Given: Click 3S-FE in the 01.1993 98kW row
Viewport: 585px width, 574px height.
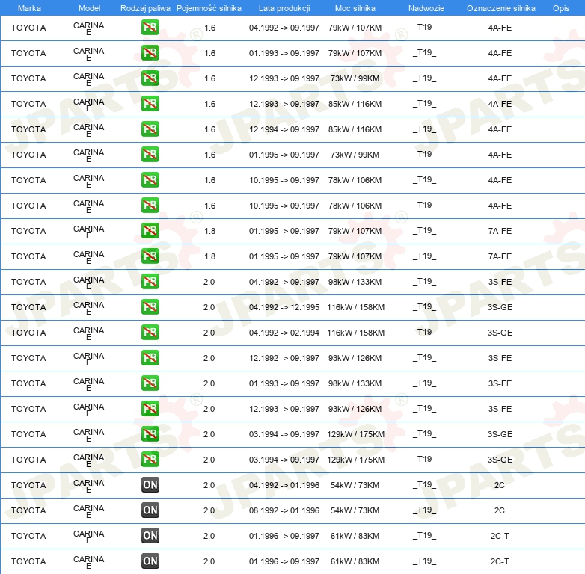Looking at the screenshot, I should coord(500,383).
